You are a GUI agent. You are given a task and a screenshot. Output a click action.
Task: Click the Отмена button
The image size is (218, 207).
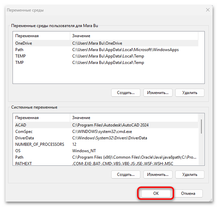pyautogui.click(x=188, y=193)
